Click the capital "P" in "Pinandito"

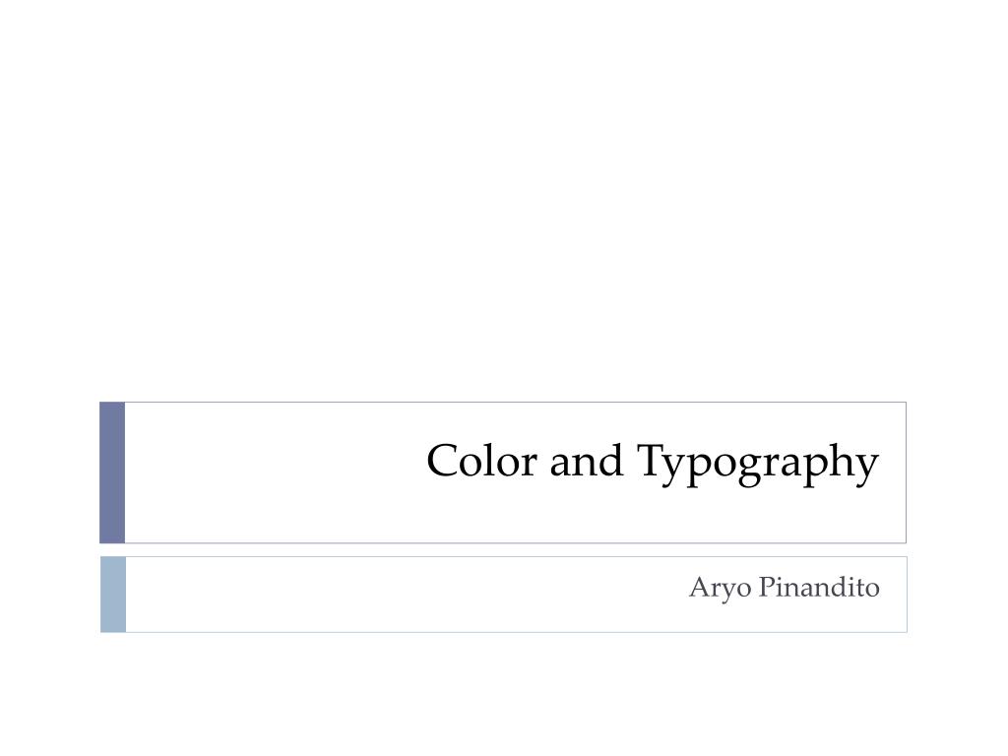[766, 587]
